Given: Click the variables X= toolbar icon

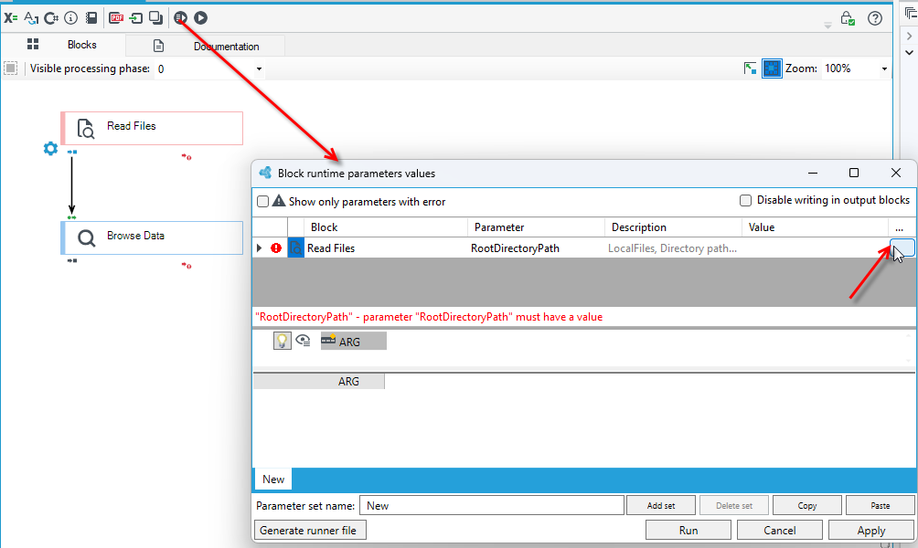Looking at the screenshot, I should pos(11,18).
